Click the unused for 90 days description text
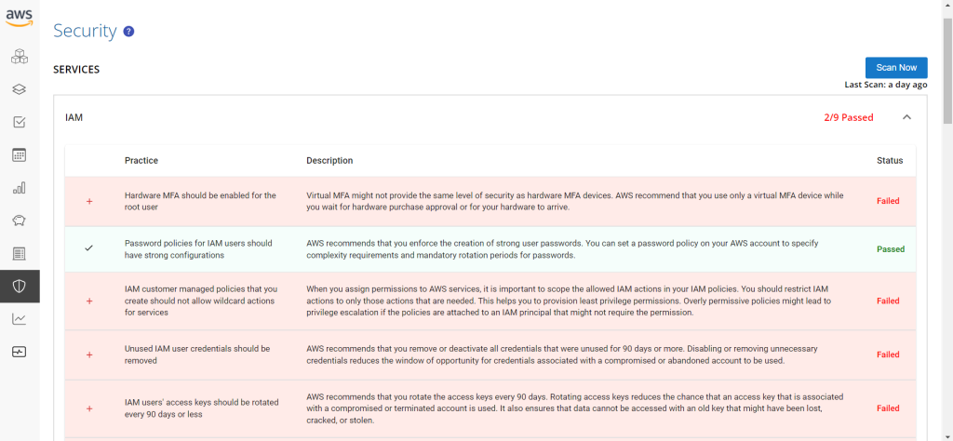The image size is (953, 441). tap(562, 354)
